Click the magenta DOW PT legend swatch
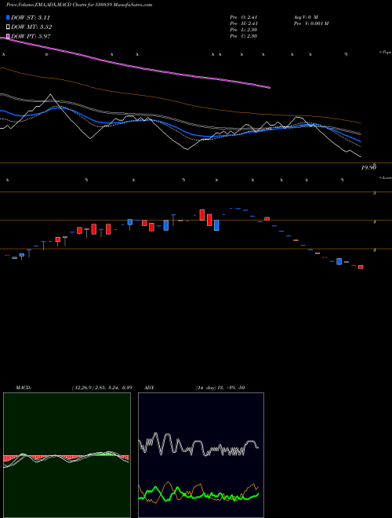392x518 pixels. [x=8, y=36]
